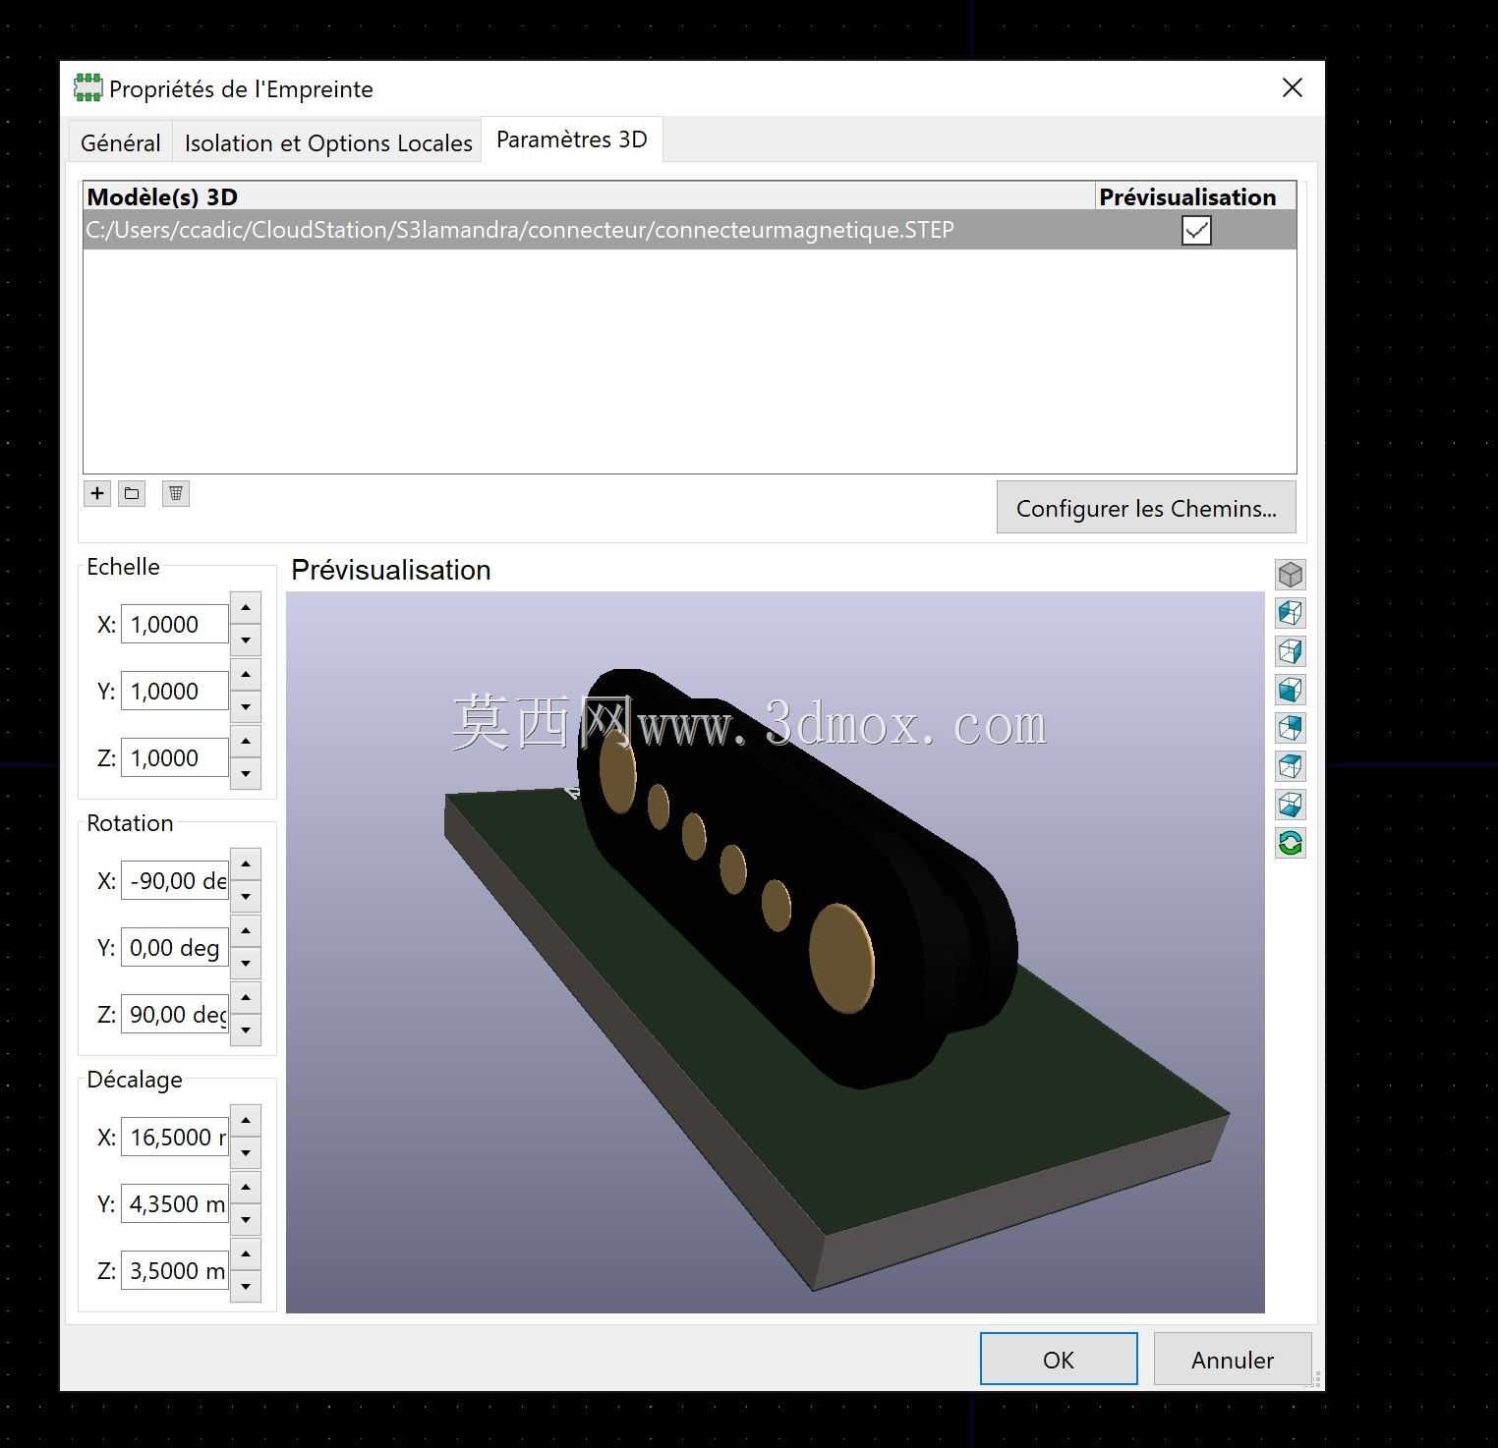Show back view of the 3D model
The image size is (1498, 1448).
tap(1291, 728)
